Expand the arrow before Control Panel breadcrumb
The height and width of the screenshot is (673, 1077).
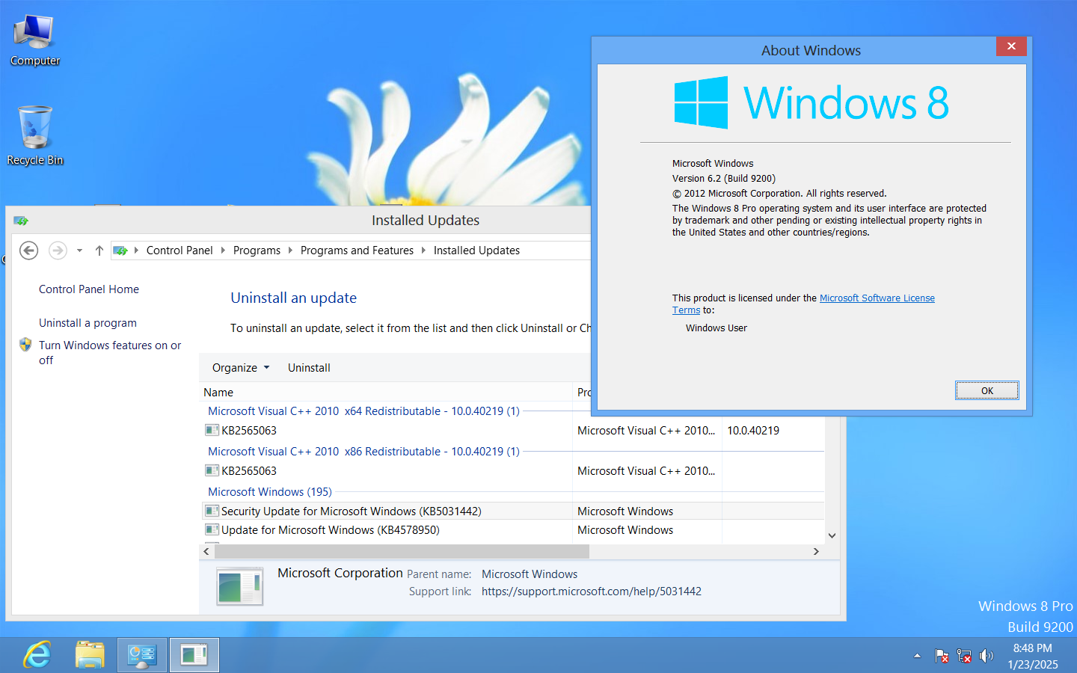(x=136, y=251)
